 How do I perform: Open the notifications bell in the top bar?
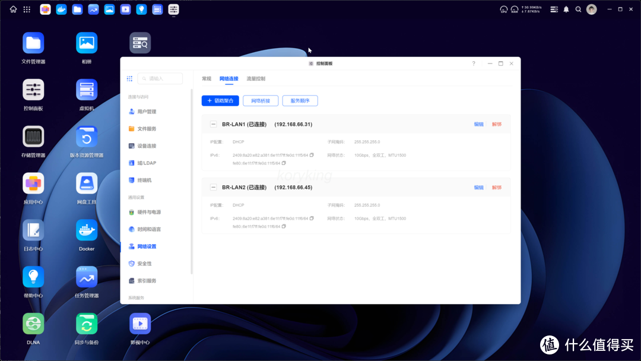click(566, 9)
